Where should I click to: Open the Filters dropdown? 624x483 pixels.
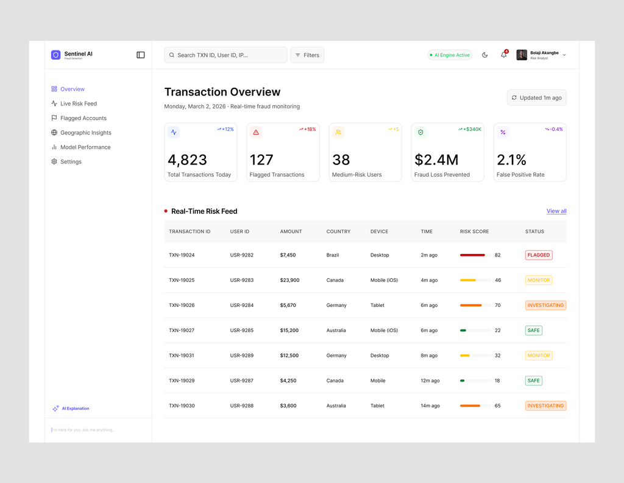307,55
